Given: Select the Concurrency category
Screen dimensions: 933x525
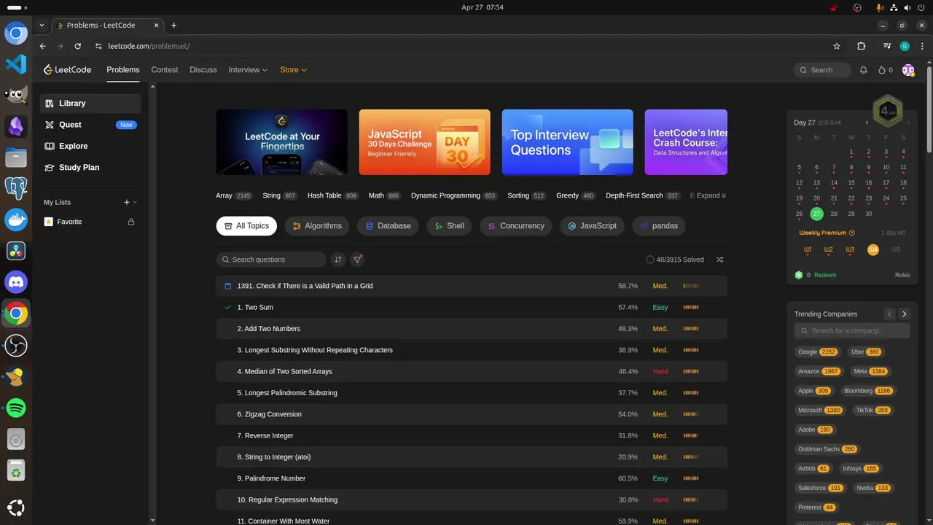Looking at the screenshot, I should tap(516, 226).
